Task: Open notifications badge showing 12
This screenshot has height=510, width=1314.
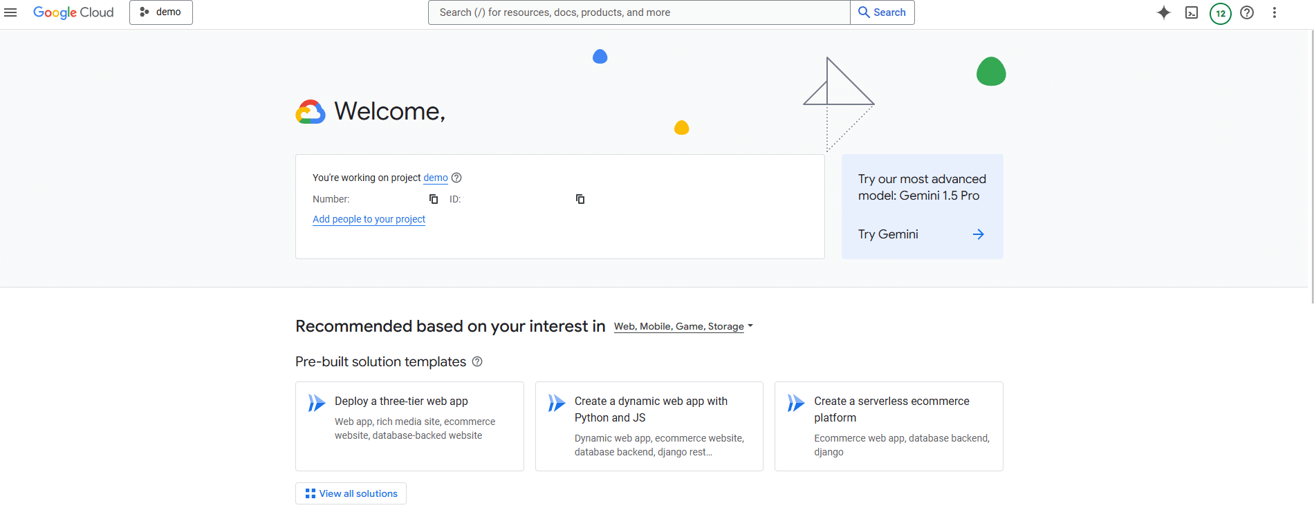Action: (1221, 13)
